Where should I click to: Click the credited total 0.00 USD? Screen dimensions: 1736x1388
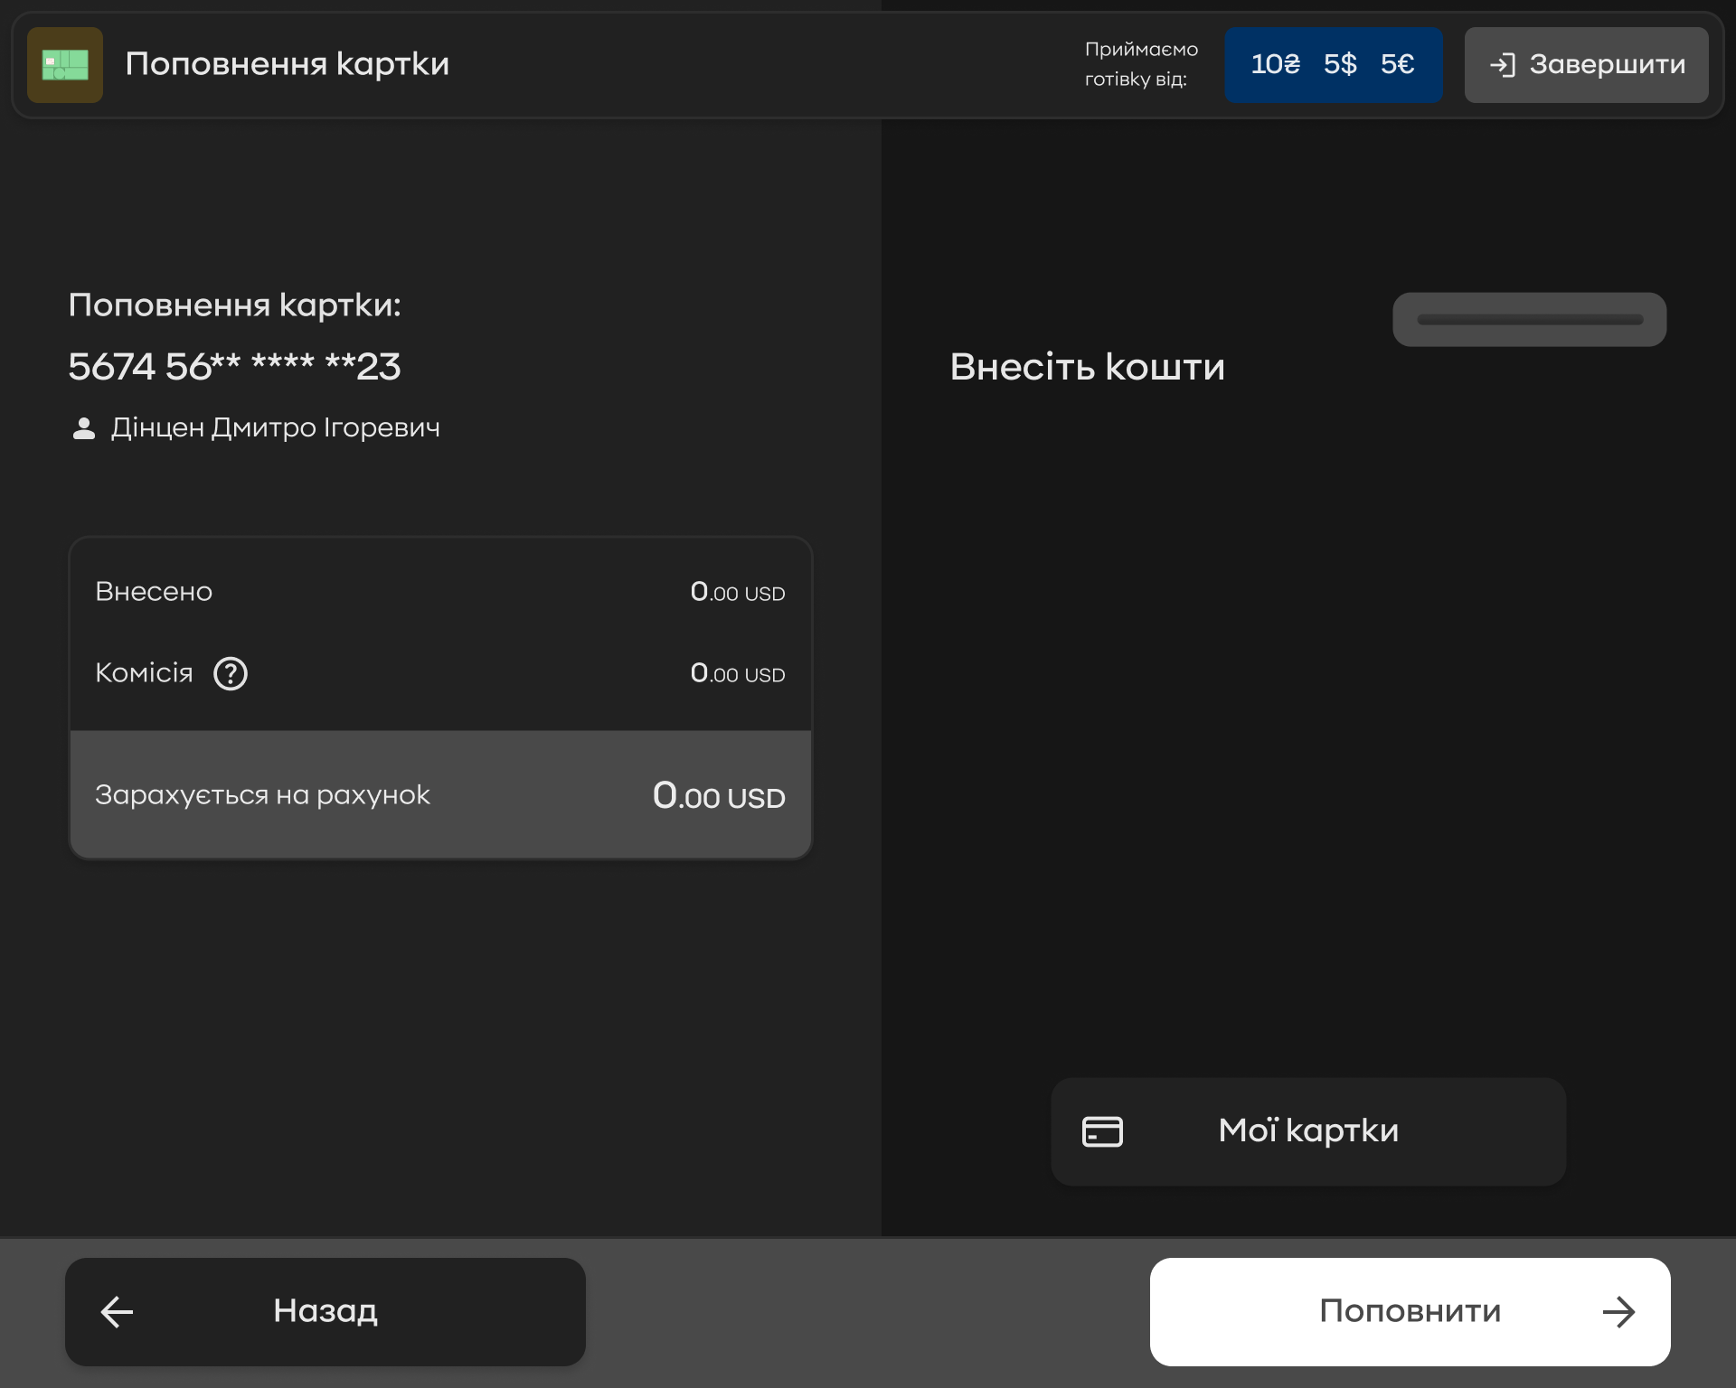[719, 795]
